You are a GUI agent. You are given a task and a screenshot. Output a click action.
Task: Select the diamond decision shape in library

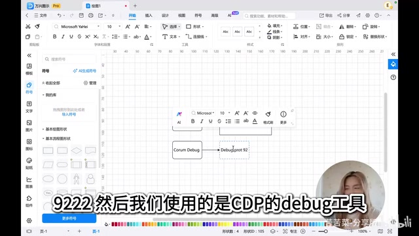[x=77, y=151]
